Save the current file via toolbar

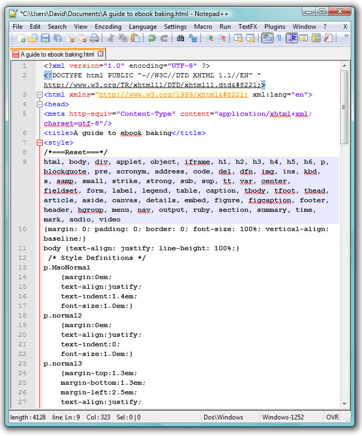click(x=45, y=38)
